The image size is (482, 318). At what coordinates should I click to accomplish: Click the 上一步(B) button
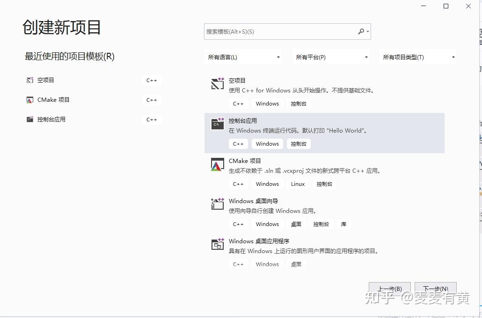click(x=389, y=288)
